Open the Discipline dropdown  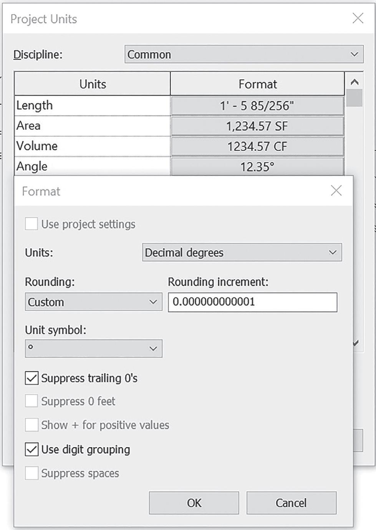pos(244,54)
